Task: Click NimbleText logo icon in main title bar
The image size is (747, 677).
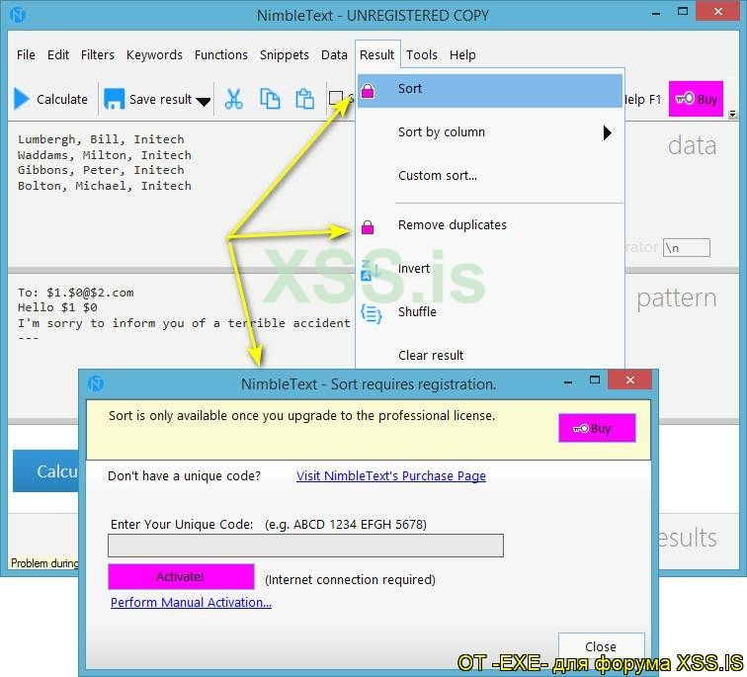Action: pos(18,15)
